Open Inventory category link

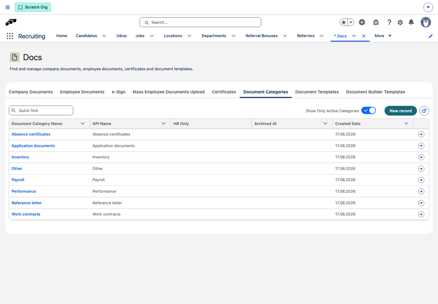click(x=20, y=157)
